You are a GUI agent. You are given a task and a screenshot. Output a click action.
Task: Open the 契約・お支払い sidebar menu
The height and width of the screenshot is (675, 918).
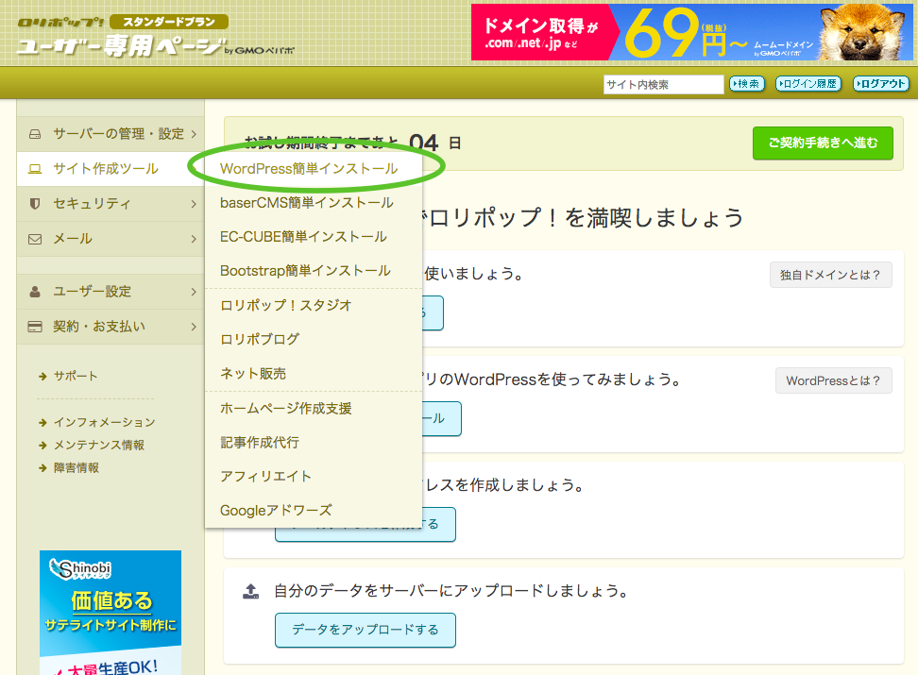tap(110, 327)
